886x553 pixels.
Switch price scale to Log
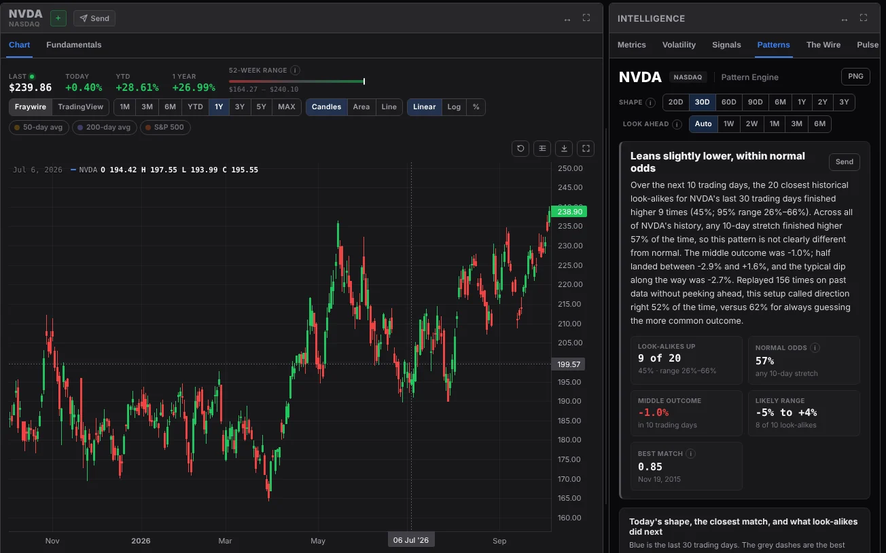pyautogui.click(x=454, y=107)
